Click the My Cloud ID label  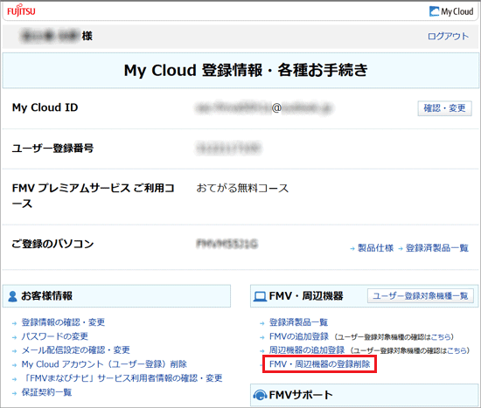click(45, 107)
